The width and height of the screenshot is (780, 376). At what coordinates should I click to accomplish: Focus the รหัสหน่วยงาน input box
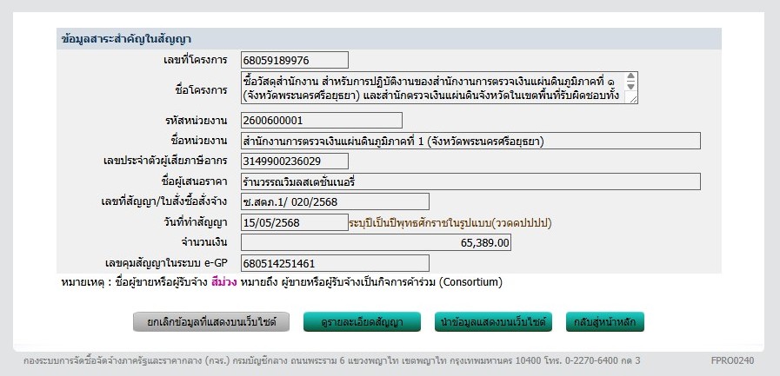[321, 120]
